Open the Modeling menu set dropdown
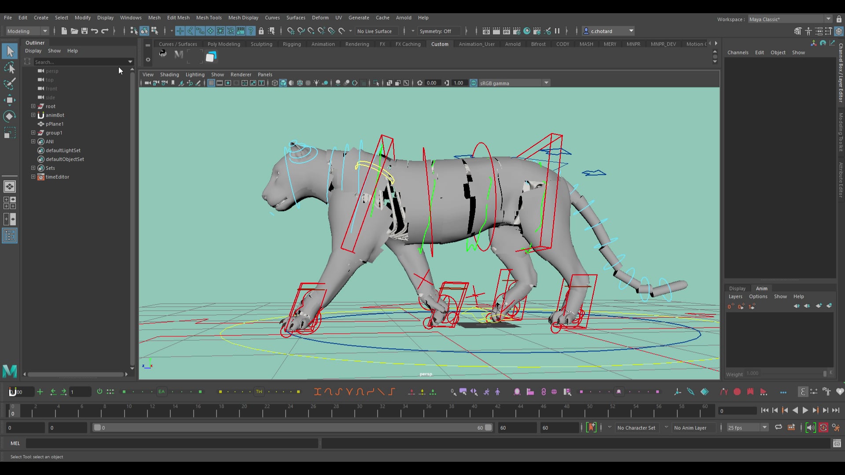 (x=27, y=31)
